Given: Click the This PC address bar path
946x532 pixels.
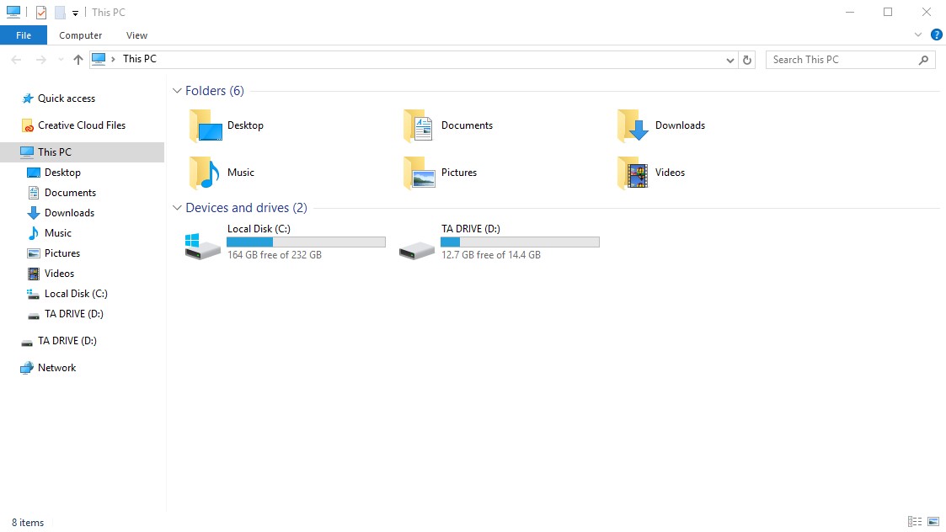Looking at the screenshot, I should [x=139, y=59].
